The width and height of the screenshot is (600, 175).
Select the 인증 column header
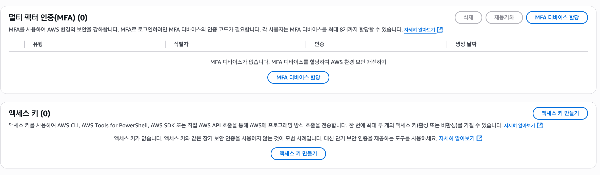[x=319, y=44]
